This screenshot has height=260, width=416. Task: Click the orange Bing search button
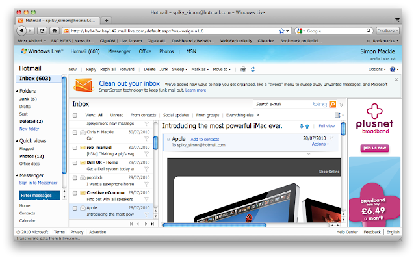pos(333,104)
